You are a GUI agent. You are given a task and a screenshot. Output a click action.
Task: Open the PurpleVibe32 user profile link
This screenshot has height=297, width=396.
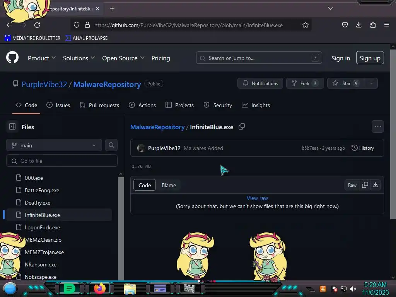[44, 84]
